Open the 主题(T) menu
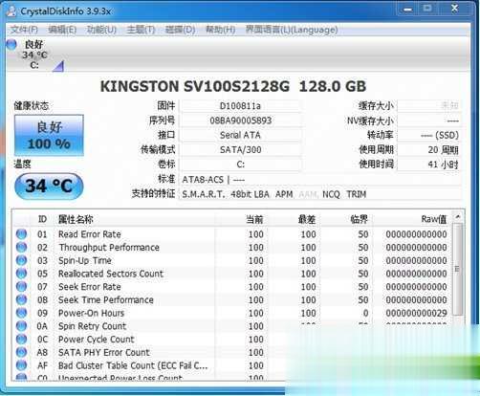480x396 pixels. 141,30
